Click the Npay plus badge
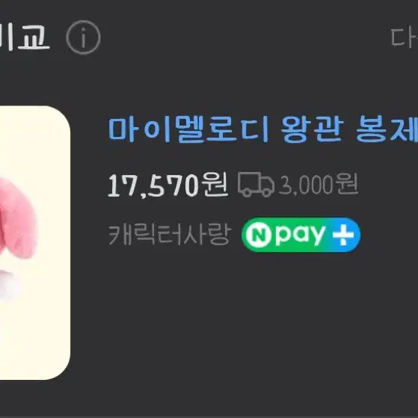The width and height of the screenshot is (418, 418). click(x=301, y=235)
